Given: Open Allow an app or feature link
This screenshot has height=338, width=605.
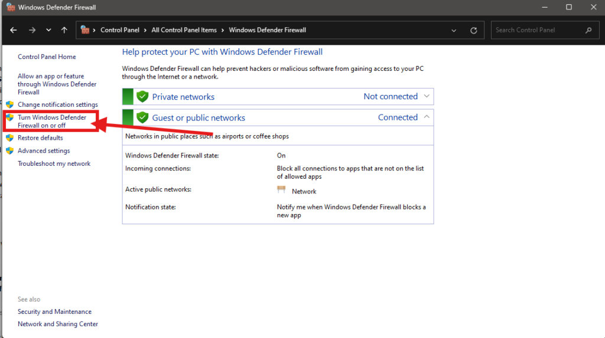Looking at the screenshot, I should [57, 84].
